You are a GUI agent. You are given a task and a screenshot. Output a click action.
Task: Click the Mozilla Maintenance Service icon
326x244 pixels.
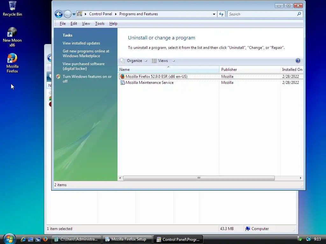tap(123, 83)
